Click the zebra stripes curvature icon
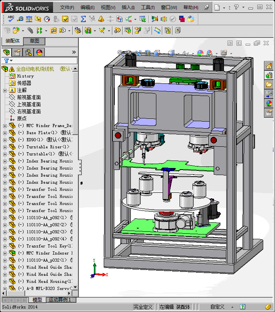Screen dimensions: 275x312 pos(164,19)
